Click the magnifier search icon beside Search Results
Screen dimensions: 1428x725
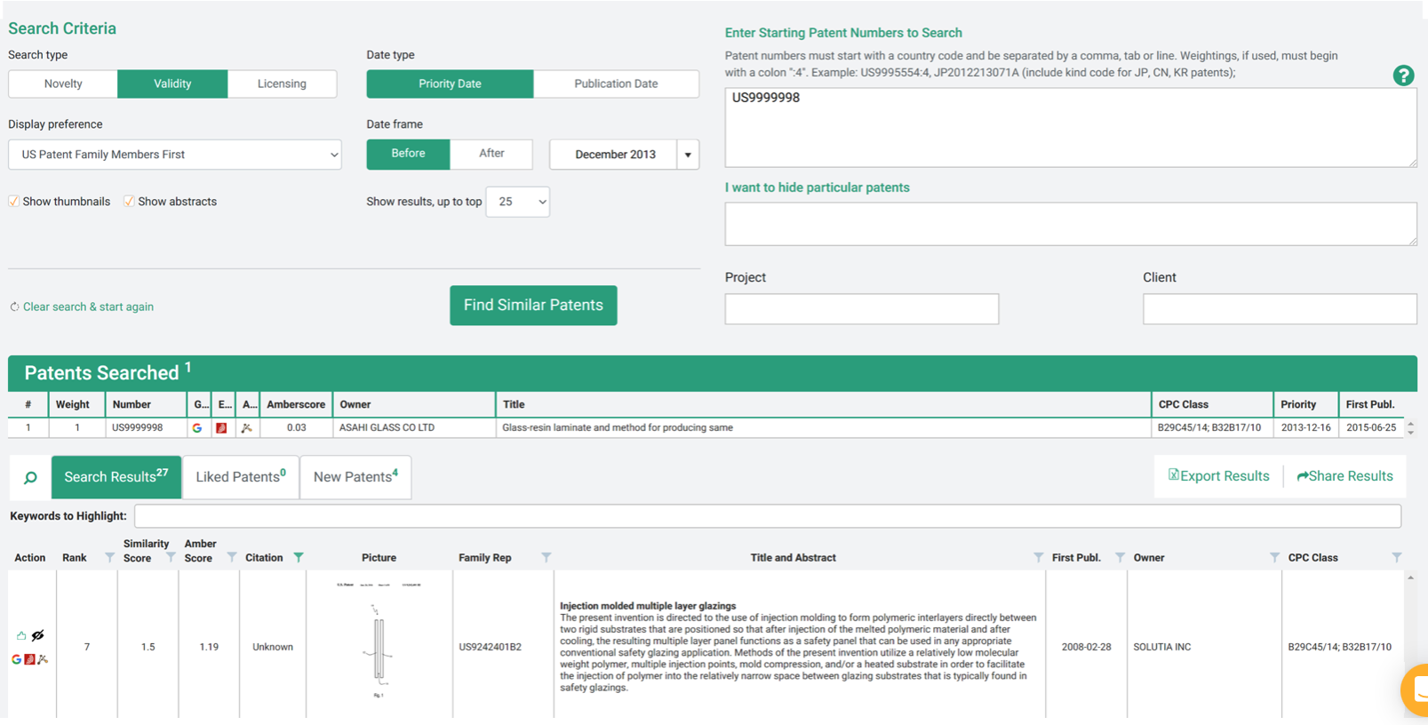pyautogui.click(x=30, y=477)
